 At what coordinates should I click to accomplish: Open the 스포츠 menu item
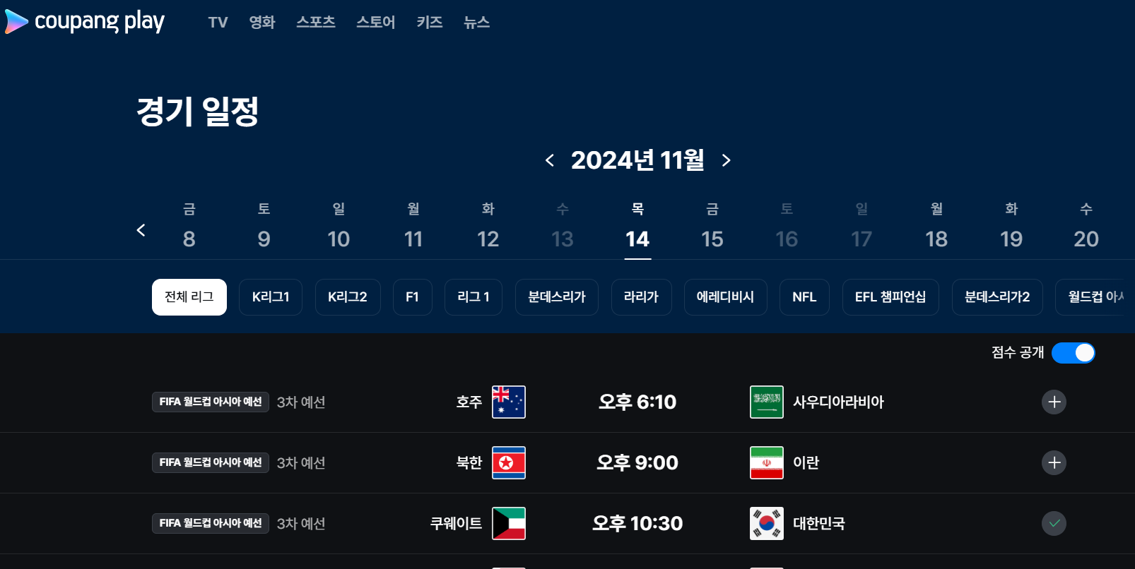click(315, 22)
